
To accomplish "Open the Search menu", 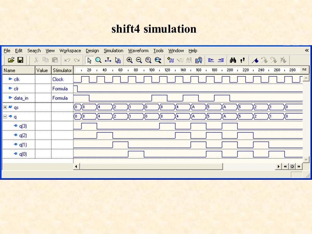I will click(34, 51).
